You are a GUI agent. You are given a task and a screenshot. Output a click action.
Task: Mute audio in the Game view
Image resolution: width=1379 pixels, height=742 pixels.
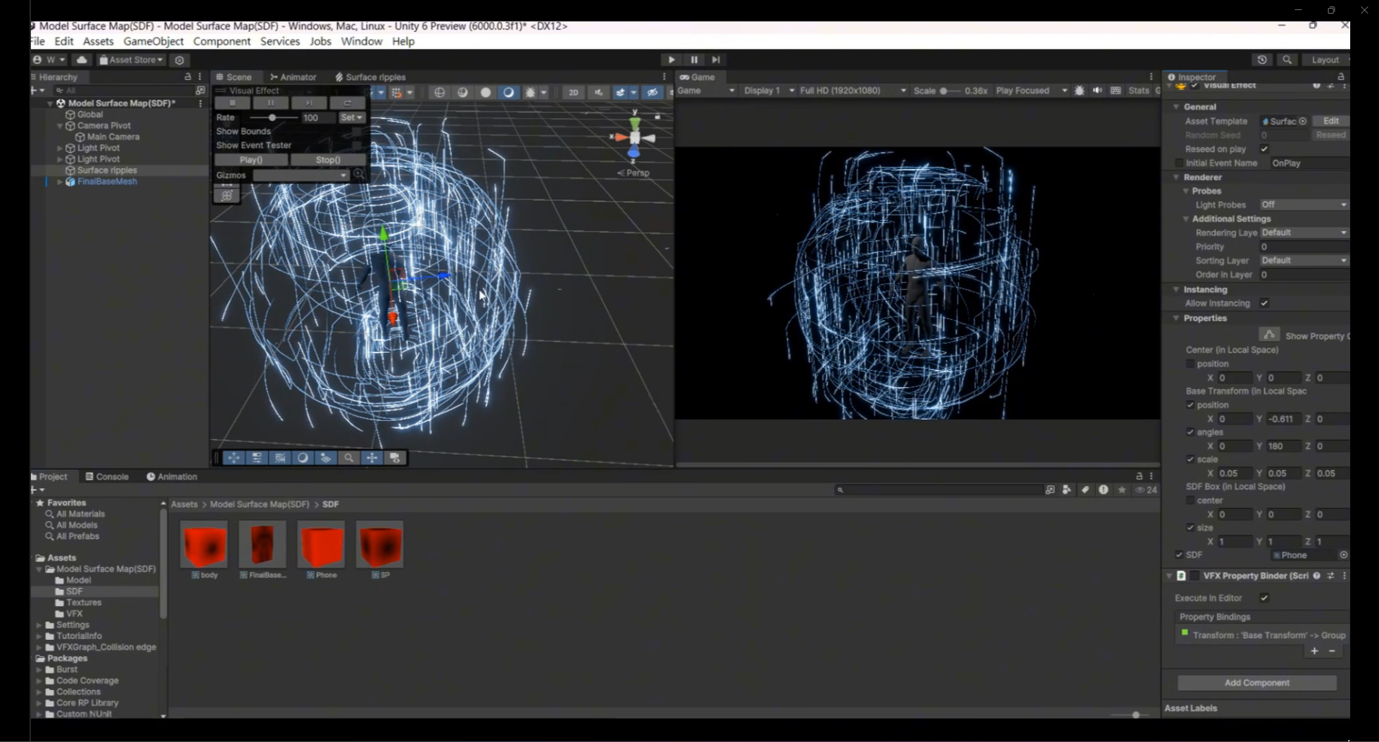[1097, 91]
